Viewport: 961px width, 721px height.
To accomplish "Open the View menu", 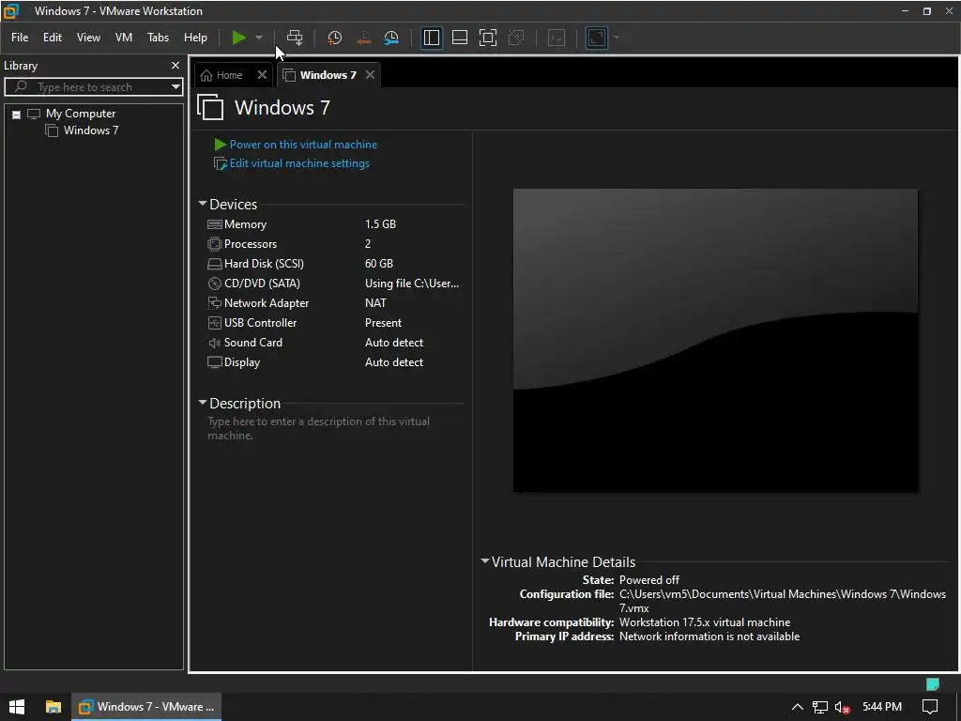I will tap(88, 38).
